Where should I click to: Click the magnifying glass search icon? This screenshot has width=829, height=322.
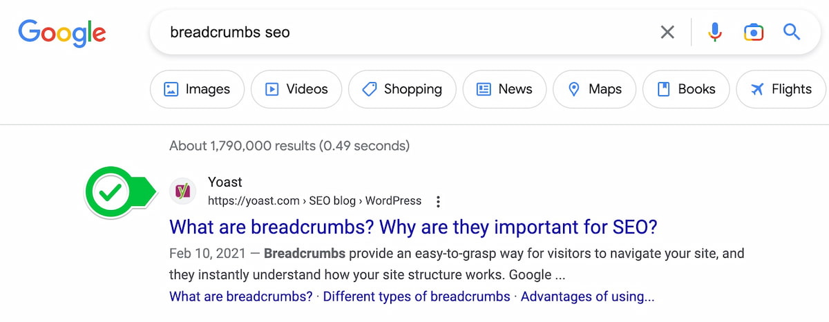coord(792,32)
